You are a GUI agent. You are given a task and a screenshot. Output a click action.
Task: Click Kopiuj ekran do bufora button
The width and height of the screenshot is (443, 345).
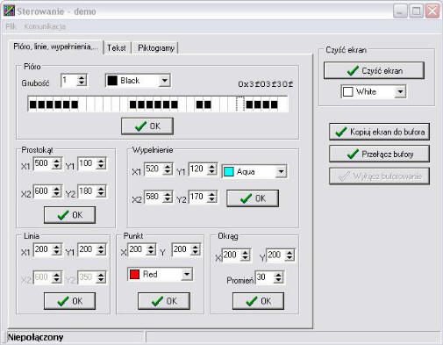pyautogui.click(x=379, y=132)
